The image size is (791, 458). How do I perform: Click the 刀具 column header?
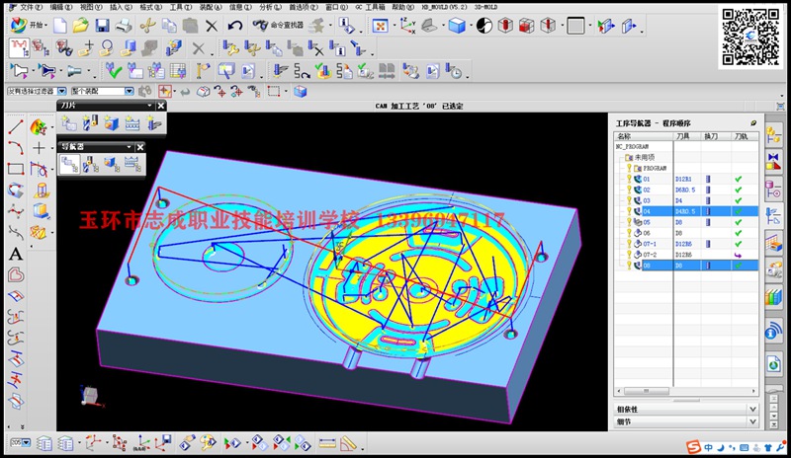coord(686,136)
